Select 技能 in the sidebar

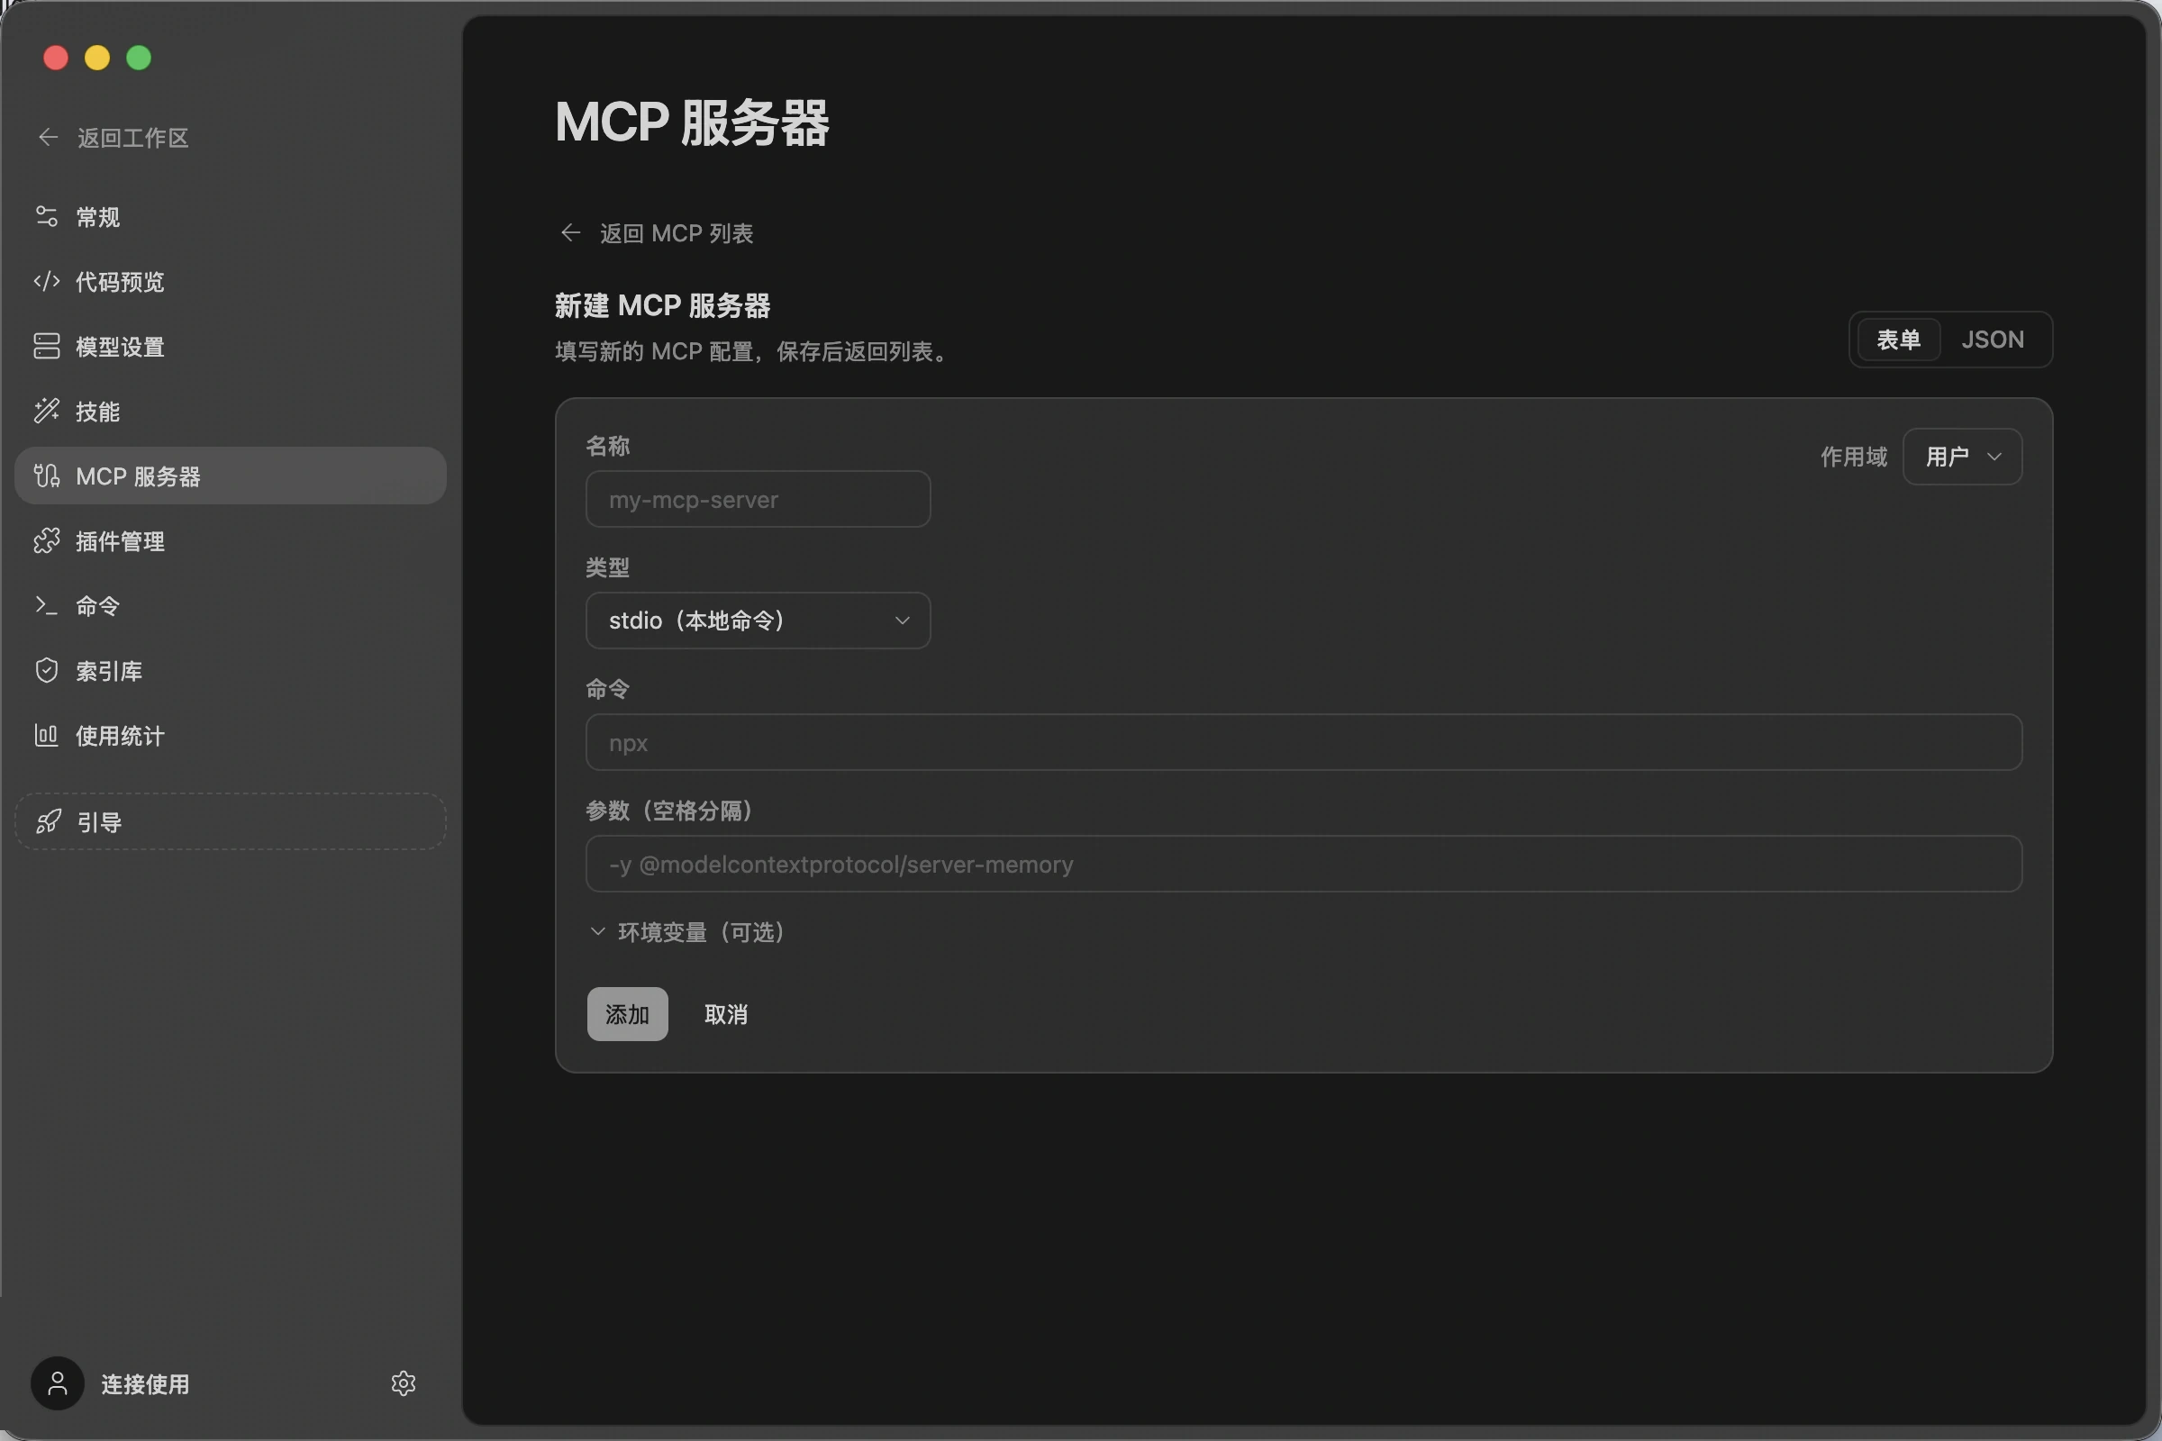pyautogui.click(x=230, y=411)
